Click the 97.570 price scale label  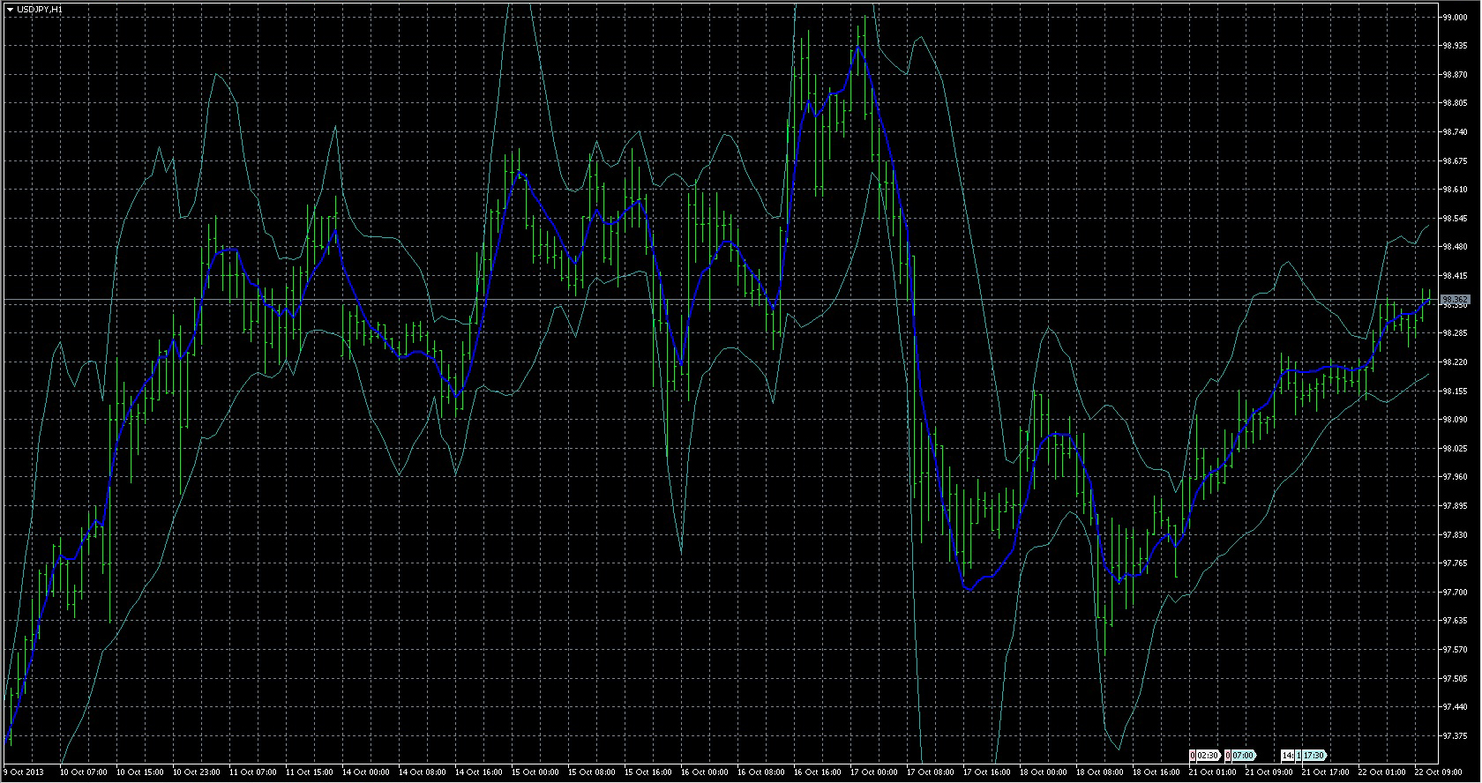click(x=1455, y=649)
